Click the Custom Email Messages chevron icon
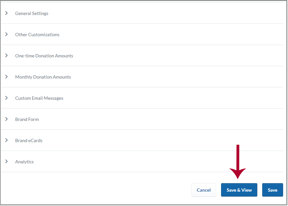The image size is (288, 206). (x=6, y=98)
